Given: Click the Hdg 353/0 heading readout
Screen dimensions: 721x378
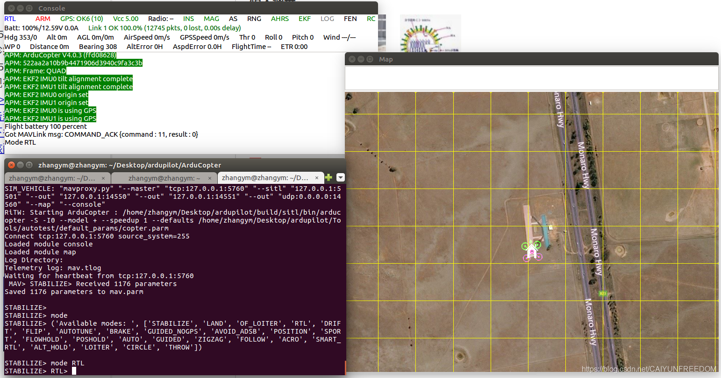Looking at the screenshot, I should 21,37.
